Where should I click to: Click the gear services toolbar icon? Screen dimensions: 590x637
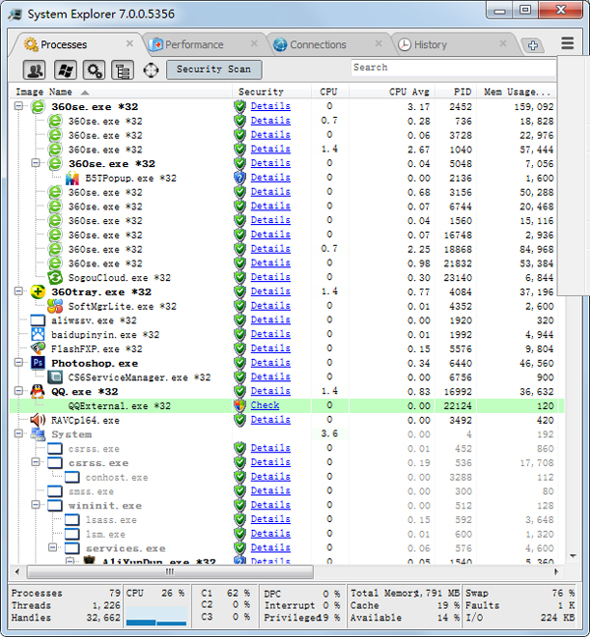94,70
